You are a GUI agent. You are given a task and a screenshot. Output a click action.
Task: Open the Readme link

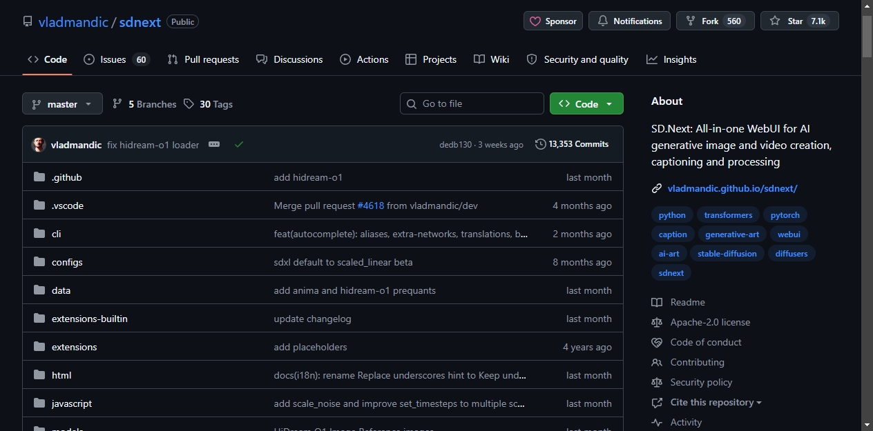tap(678, 302)
